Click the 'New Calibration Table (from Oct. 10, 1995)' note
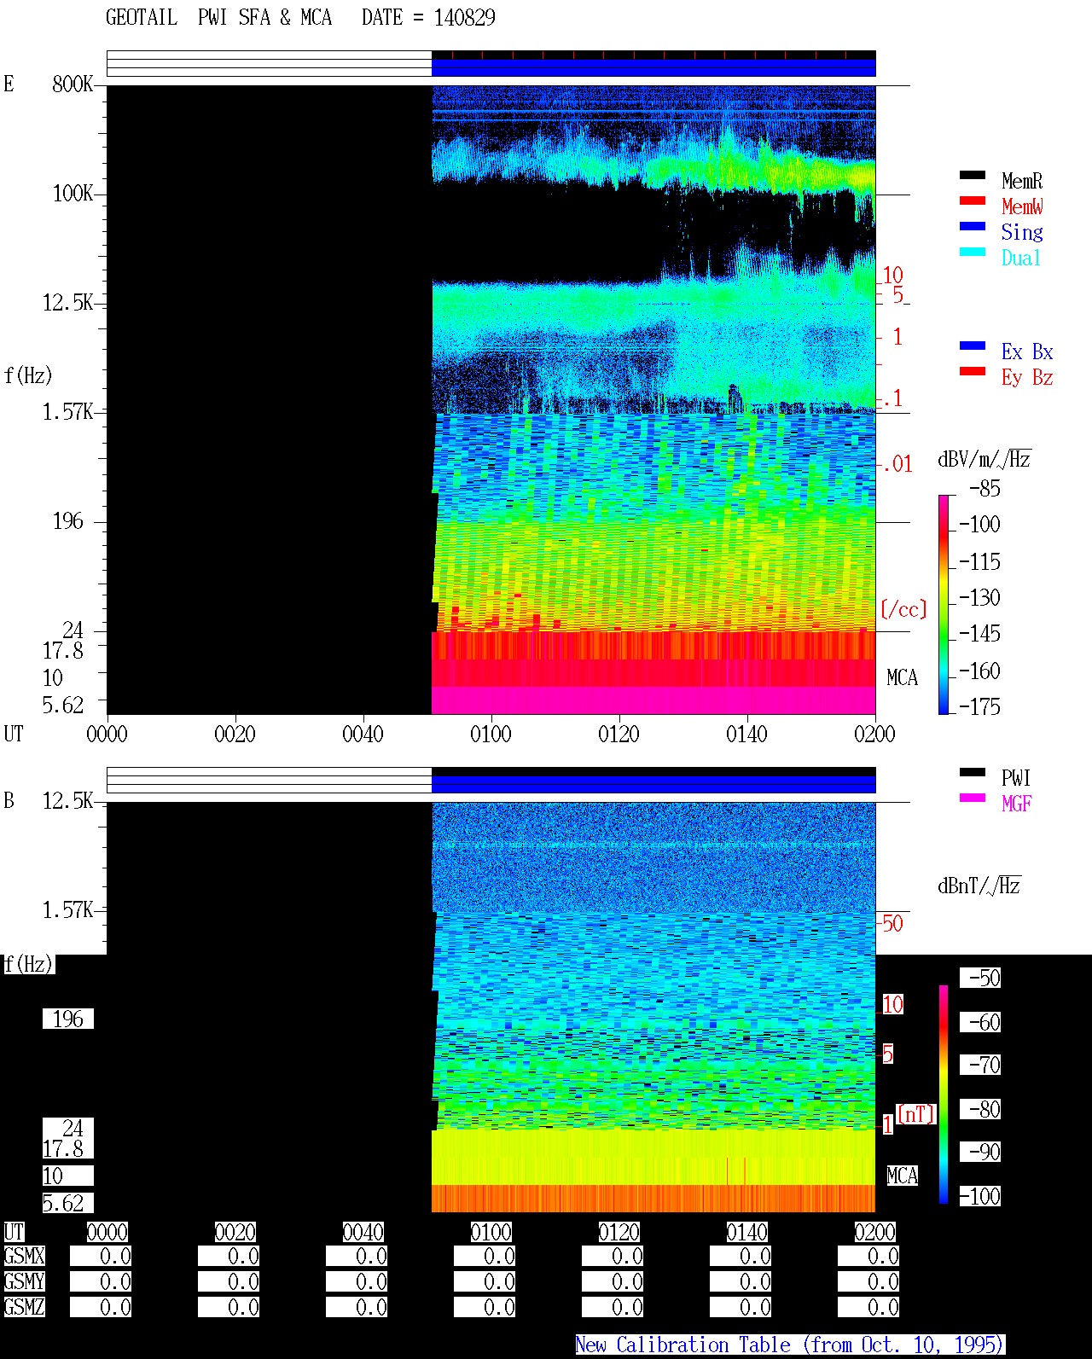Viewport: 1092px width, 1359px height. tap(790, 1345)
